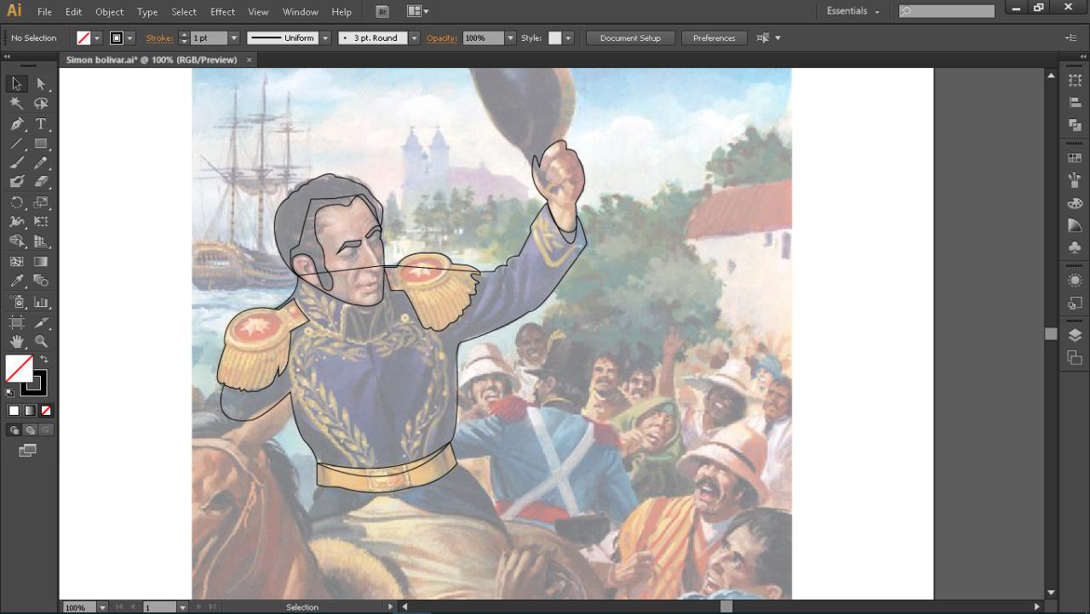The image size is (1090, 614).
Task: Click the Preferences button
Action: click(714, 38)
